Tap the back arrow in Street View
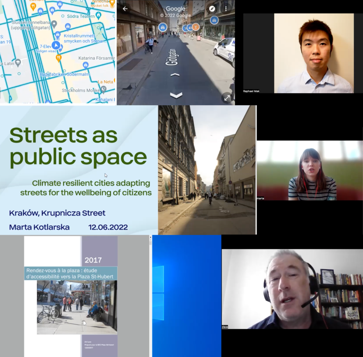 click(x=125, y=9)
